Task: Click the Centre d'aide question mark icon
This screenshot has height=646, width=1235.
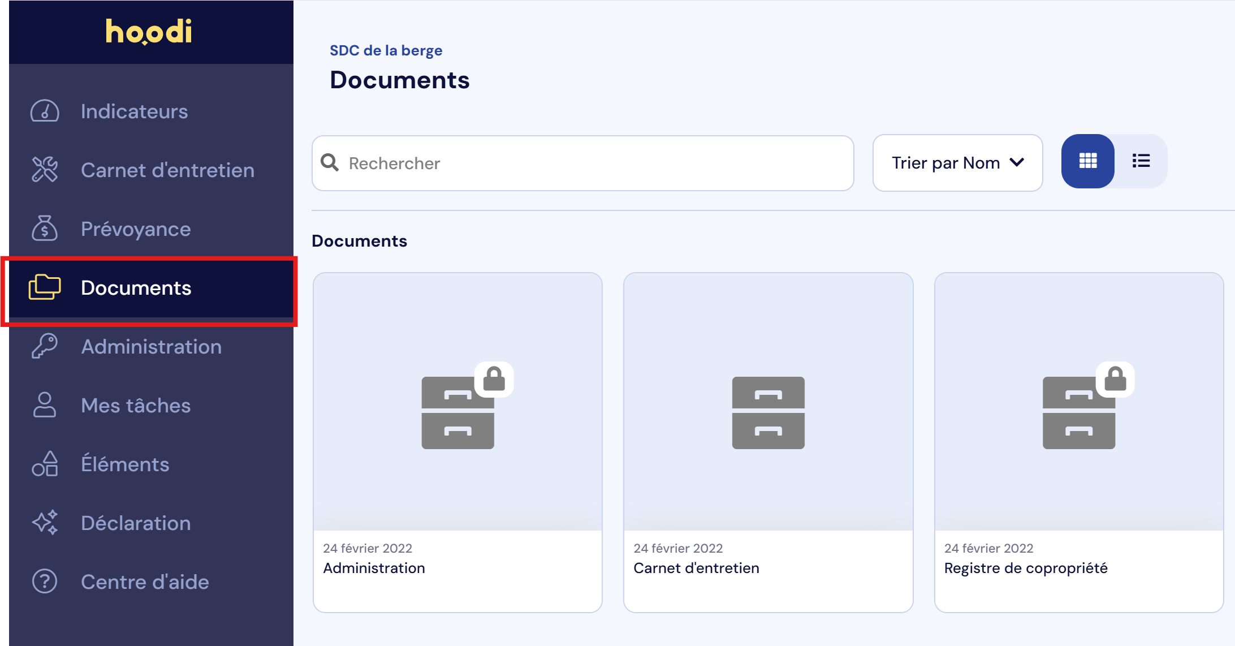Action: 45,582
